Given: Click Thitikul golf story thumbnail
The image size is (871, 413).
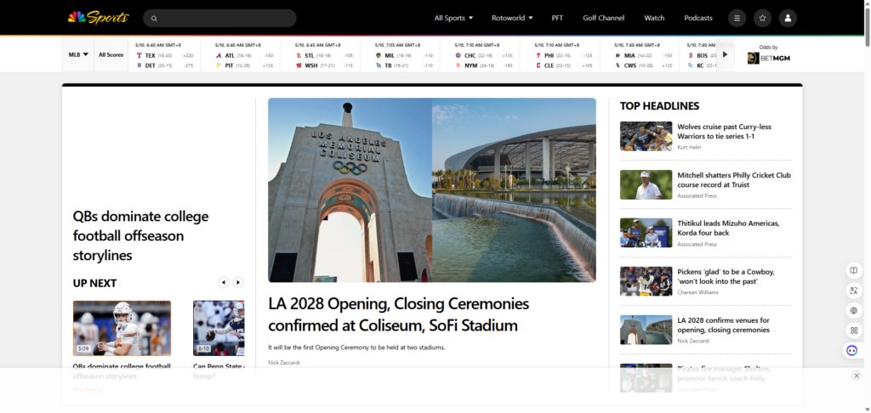Looking at the screenshot, I should [646, 233].
